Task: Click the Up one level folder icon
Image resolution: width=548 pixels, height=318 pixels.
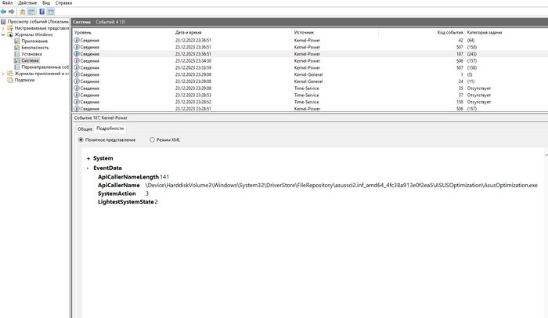Action: (x=23, y=12)
